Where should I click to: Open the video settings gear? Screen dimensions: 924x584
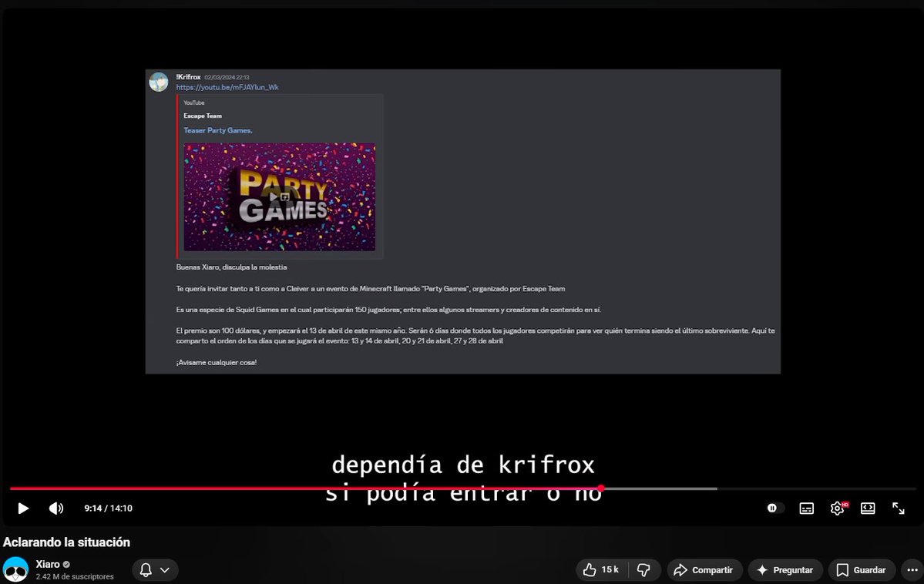point(838,508)
